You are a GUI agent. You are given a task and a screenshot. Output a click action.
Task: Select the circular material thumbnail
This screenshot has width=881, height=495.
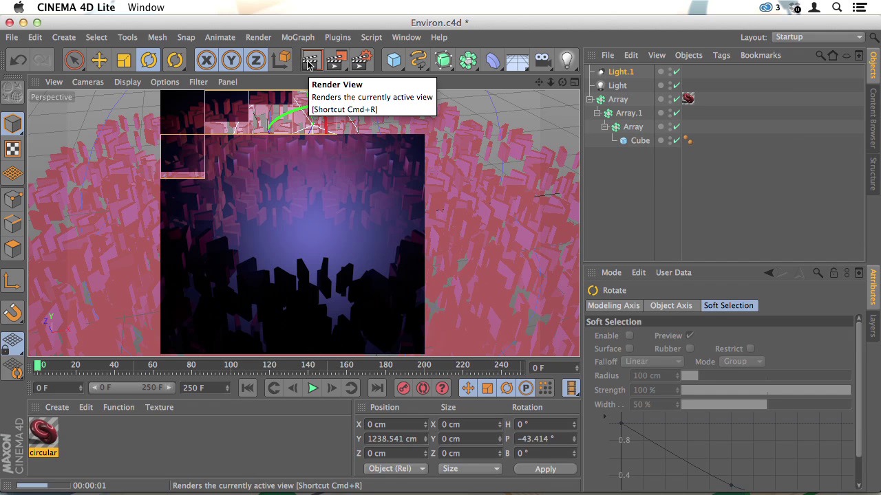(43, 433)
